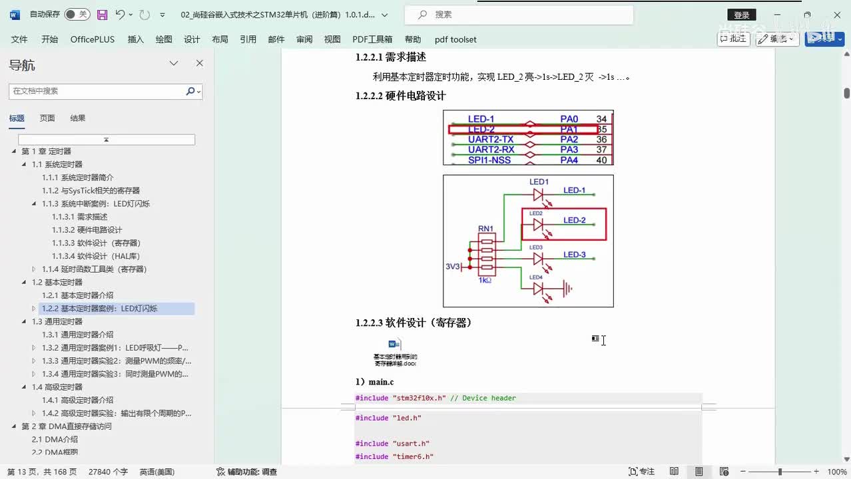
Task: Click the Redo icon
Action: point(144,14)
